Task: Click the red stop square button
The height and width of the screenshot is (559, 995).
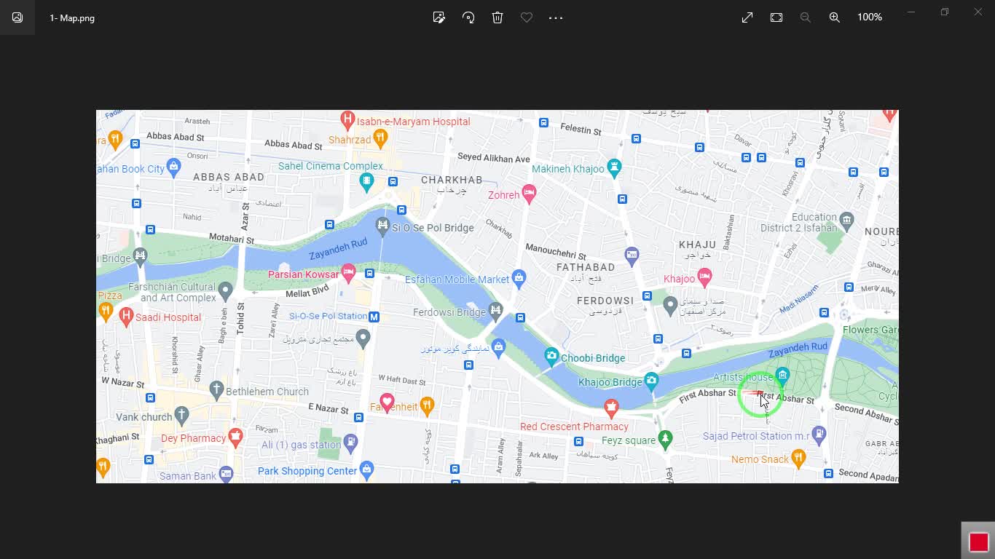Action: (978, 542)
